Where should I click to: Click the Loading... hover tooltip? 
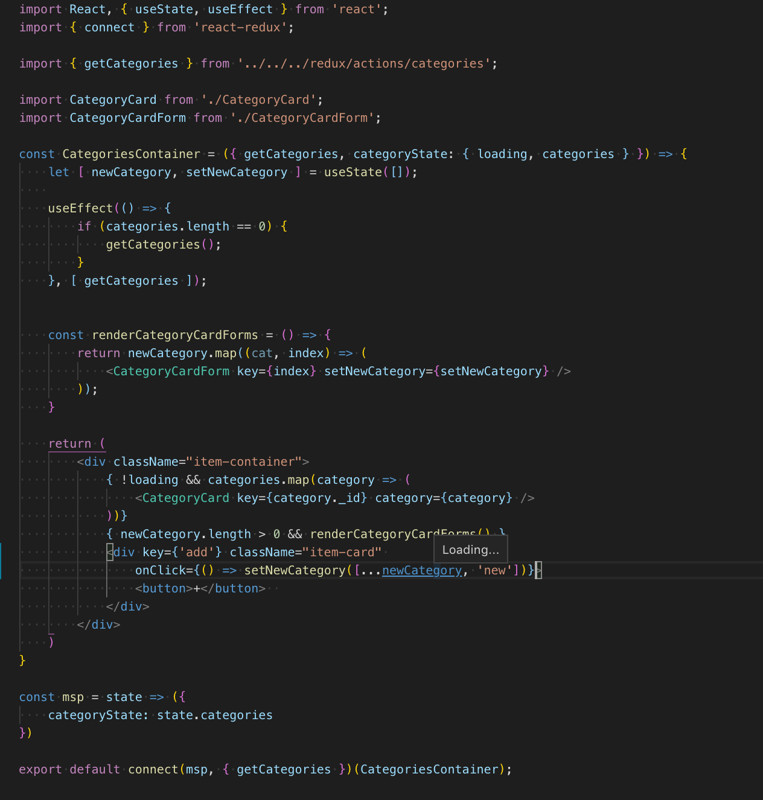(470, 550)
